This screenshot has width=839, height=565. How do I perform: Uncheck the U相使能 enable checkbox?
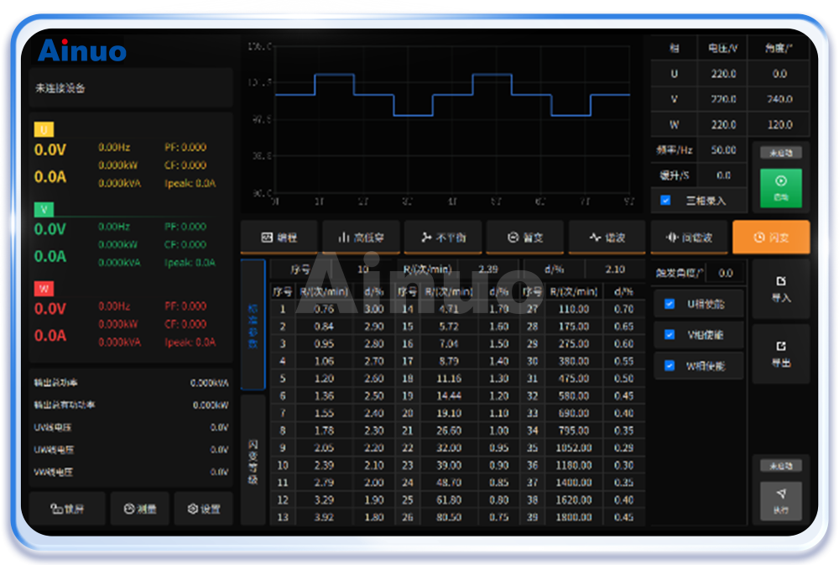click(670, 304)
